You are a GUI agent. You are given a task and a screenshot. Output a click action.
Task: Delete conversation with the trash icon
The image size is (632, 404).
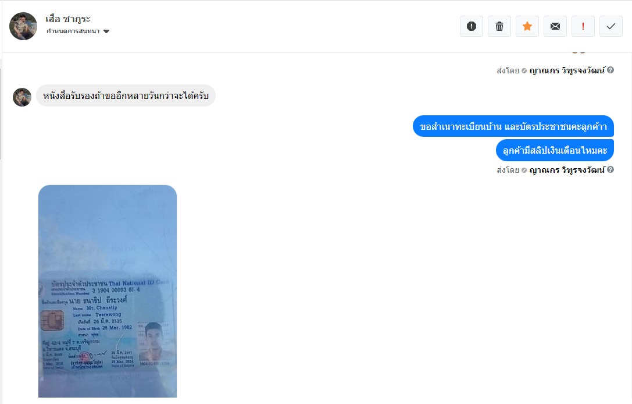tap(499, 26)
